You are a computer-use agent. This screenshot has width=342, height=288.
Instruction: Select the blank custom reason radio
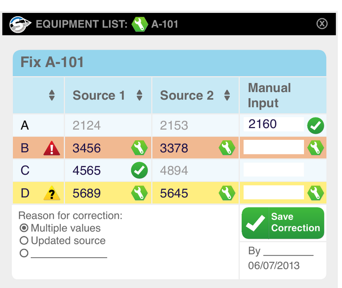coord(24,253)
